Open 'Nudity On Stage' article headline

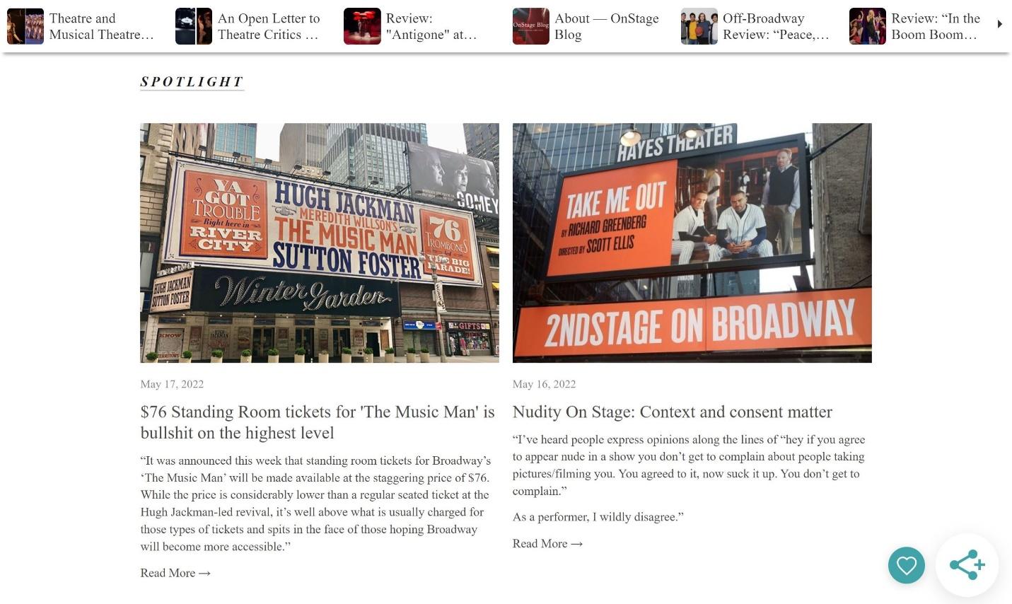coord(673,412)
